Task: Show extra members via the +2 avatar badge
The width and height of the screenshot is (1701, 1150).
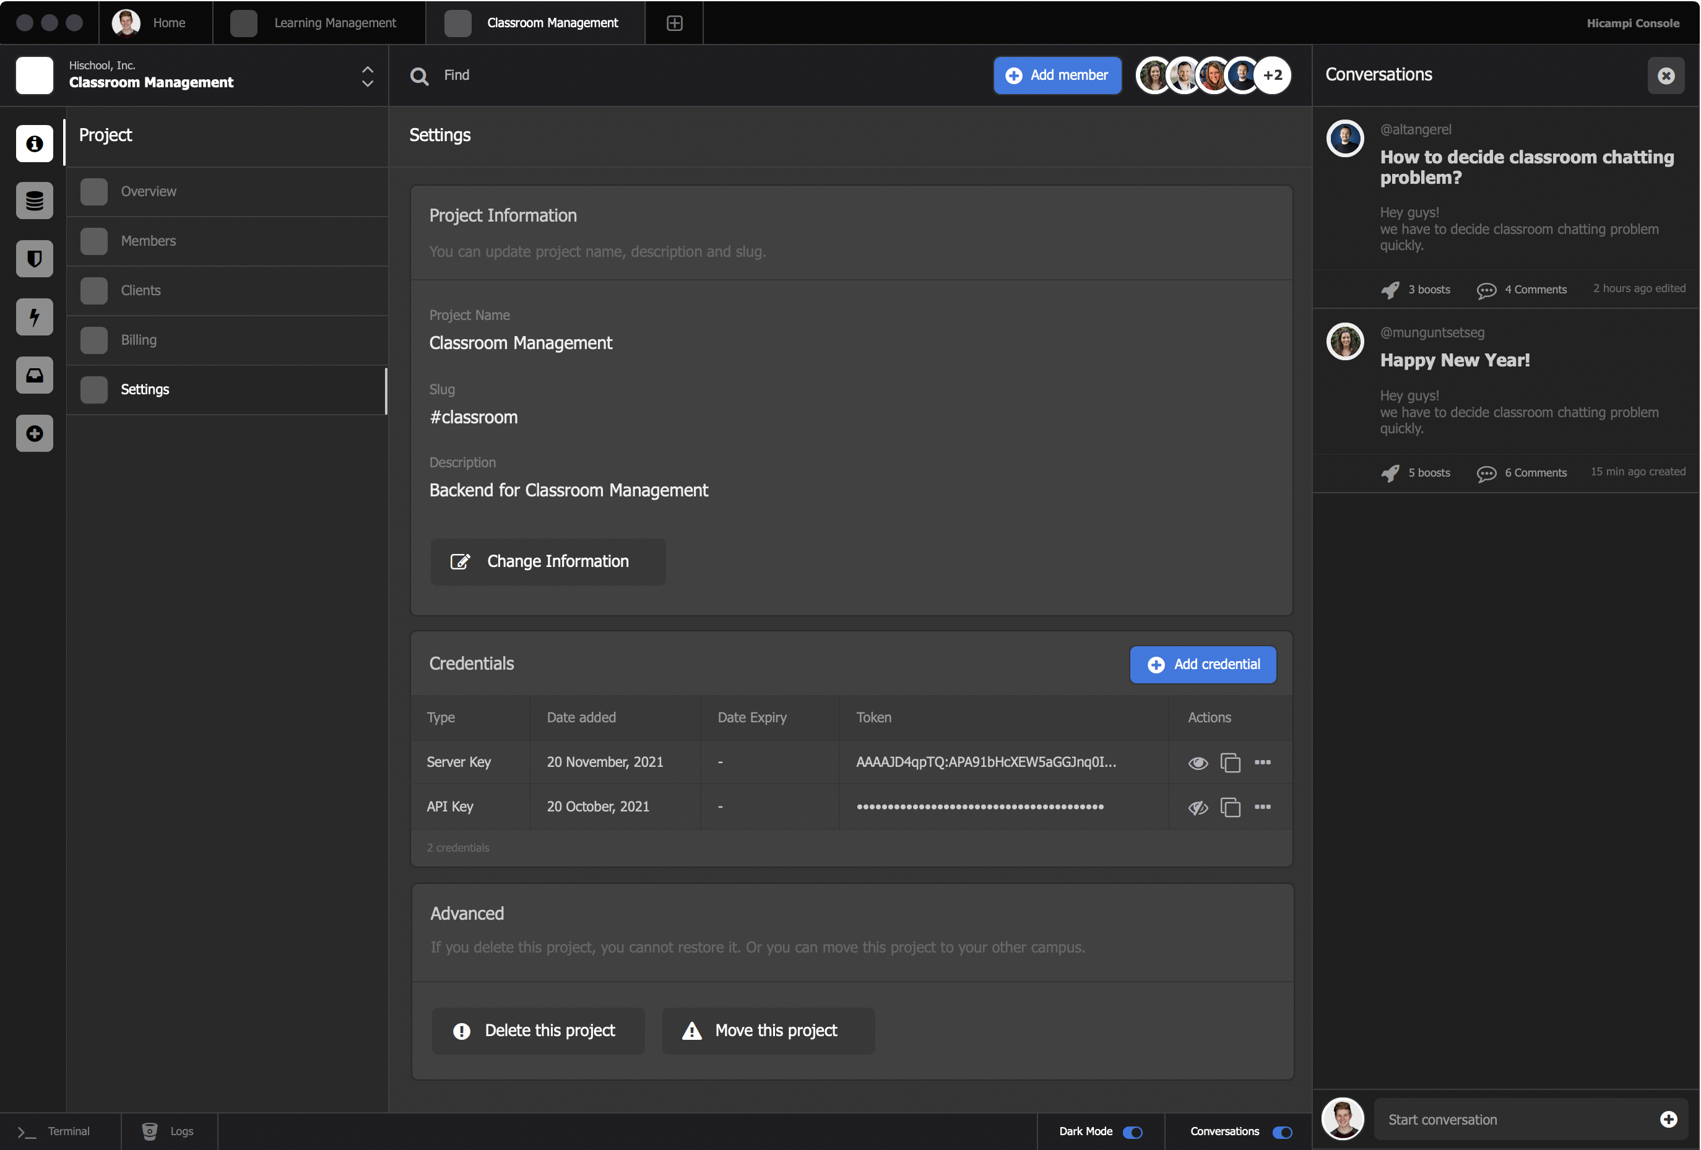Action: point(1273,75)
